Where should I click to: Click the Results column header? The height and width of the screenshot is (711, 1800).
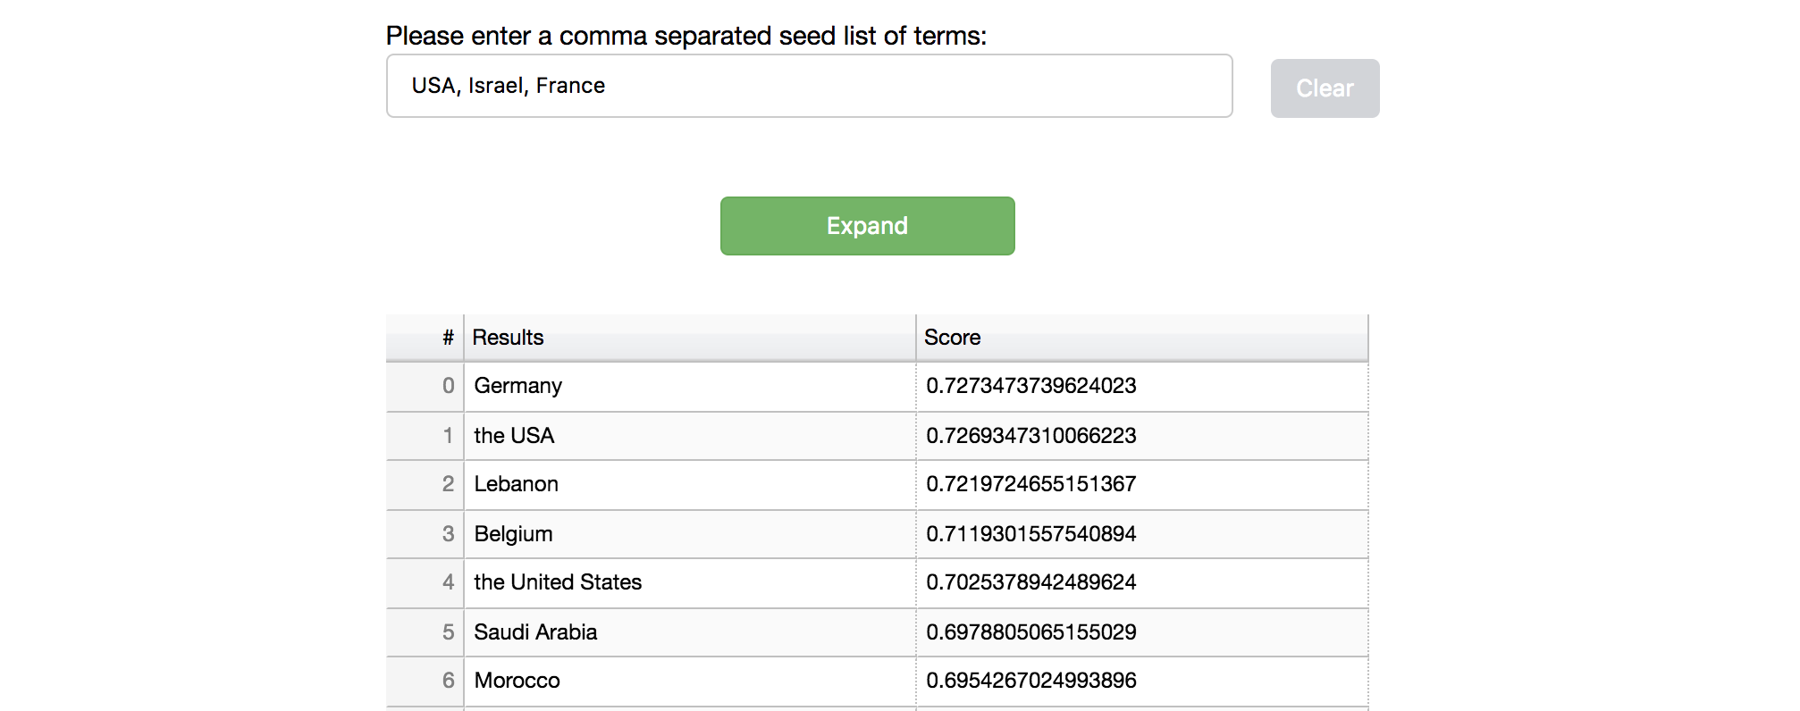click(508, 338)
